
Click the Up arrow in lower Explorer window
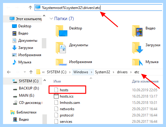coord(31,72)
